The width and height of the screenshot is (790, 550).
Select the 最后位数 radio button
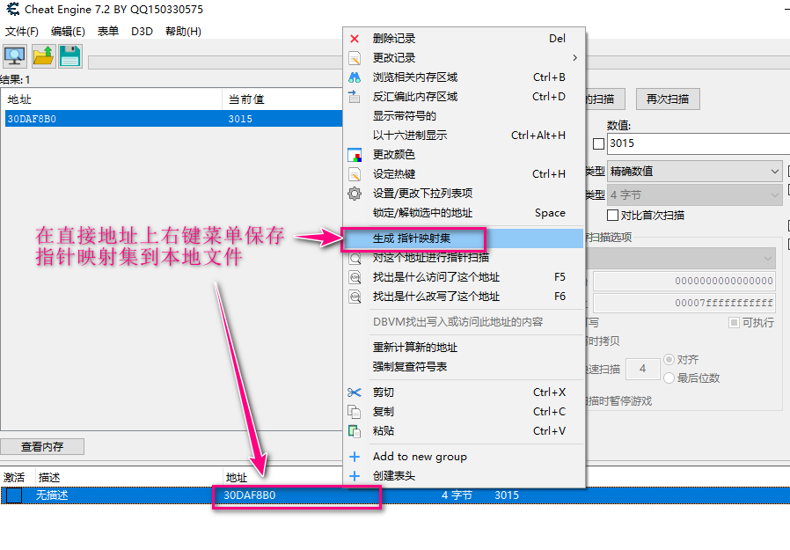click(x=669, y=378)
